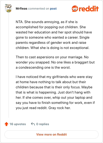The height and width of the screenshot is (143, 103).
Task: Open the blue "post" link
Action: (53, 9)
